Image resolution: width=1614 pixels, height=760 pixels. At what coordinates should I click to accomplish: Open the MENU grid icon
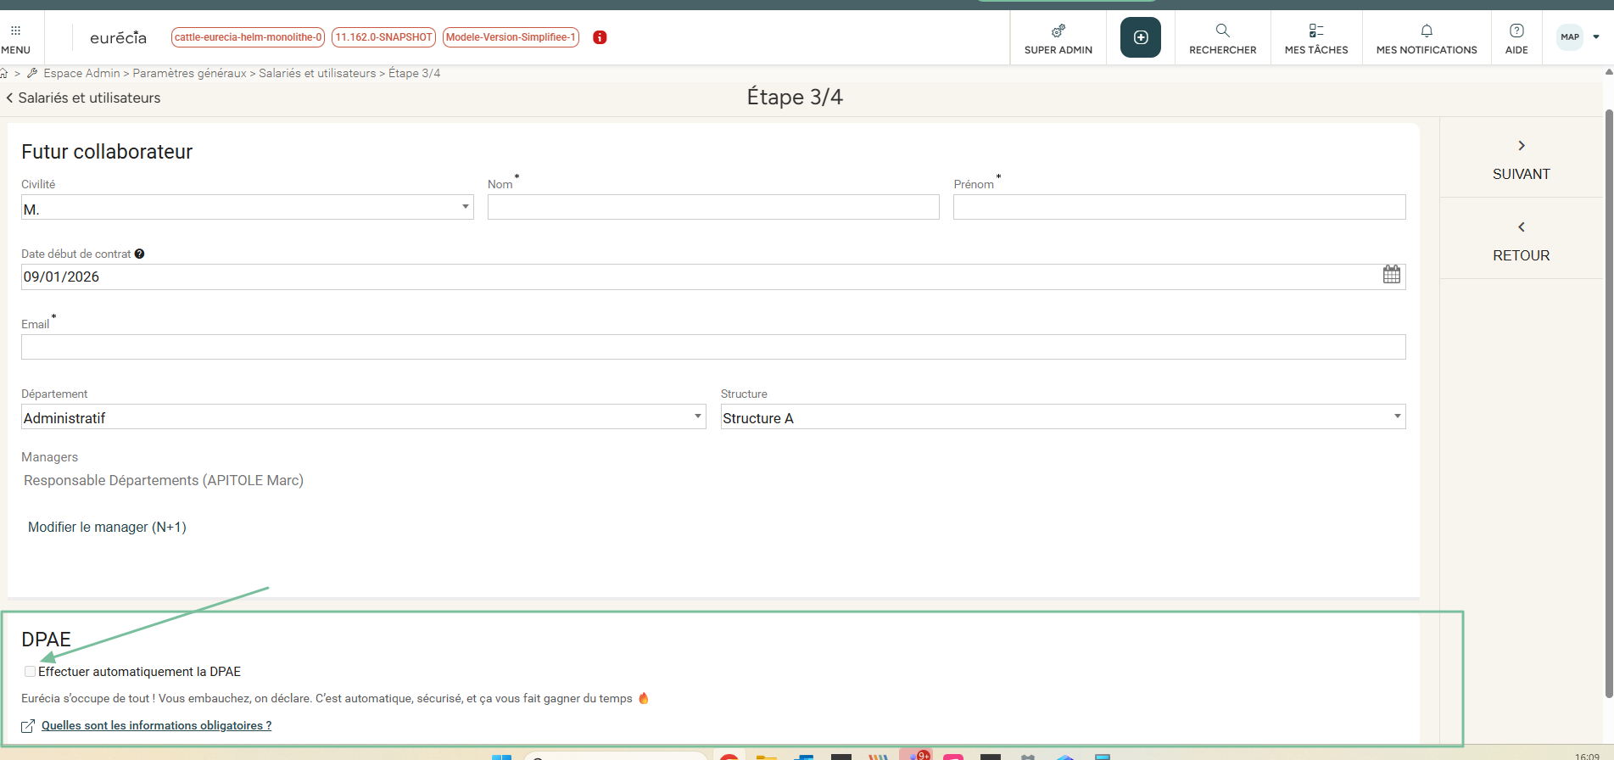click(x=15, y=31)
